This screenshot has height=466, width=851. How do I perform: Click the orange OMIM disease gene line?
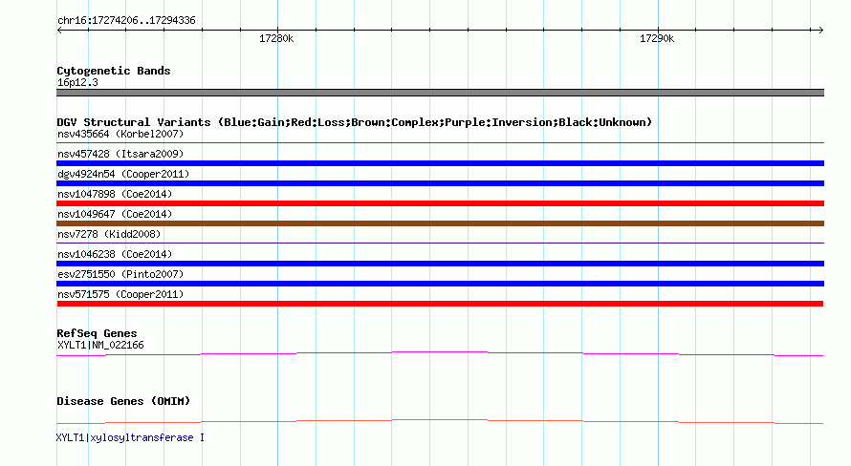click(x=440, y=421)
